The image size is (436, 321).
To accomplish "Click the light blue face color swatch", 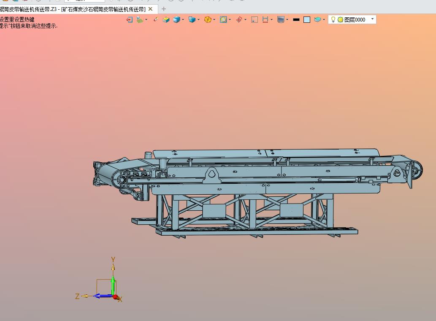I will coord(307,19).
